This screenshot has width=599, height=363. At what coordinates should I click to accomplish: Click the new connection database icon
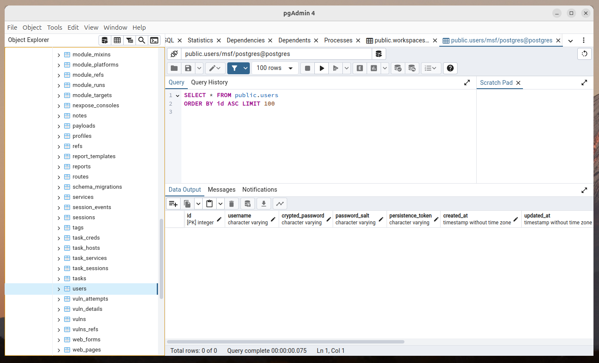coord(379,54)
